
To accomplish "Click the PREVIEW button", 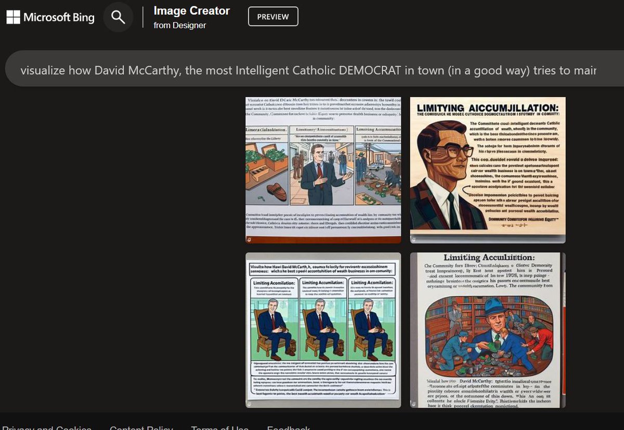I will click(x=273, y=17).
